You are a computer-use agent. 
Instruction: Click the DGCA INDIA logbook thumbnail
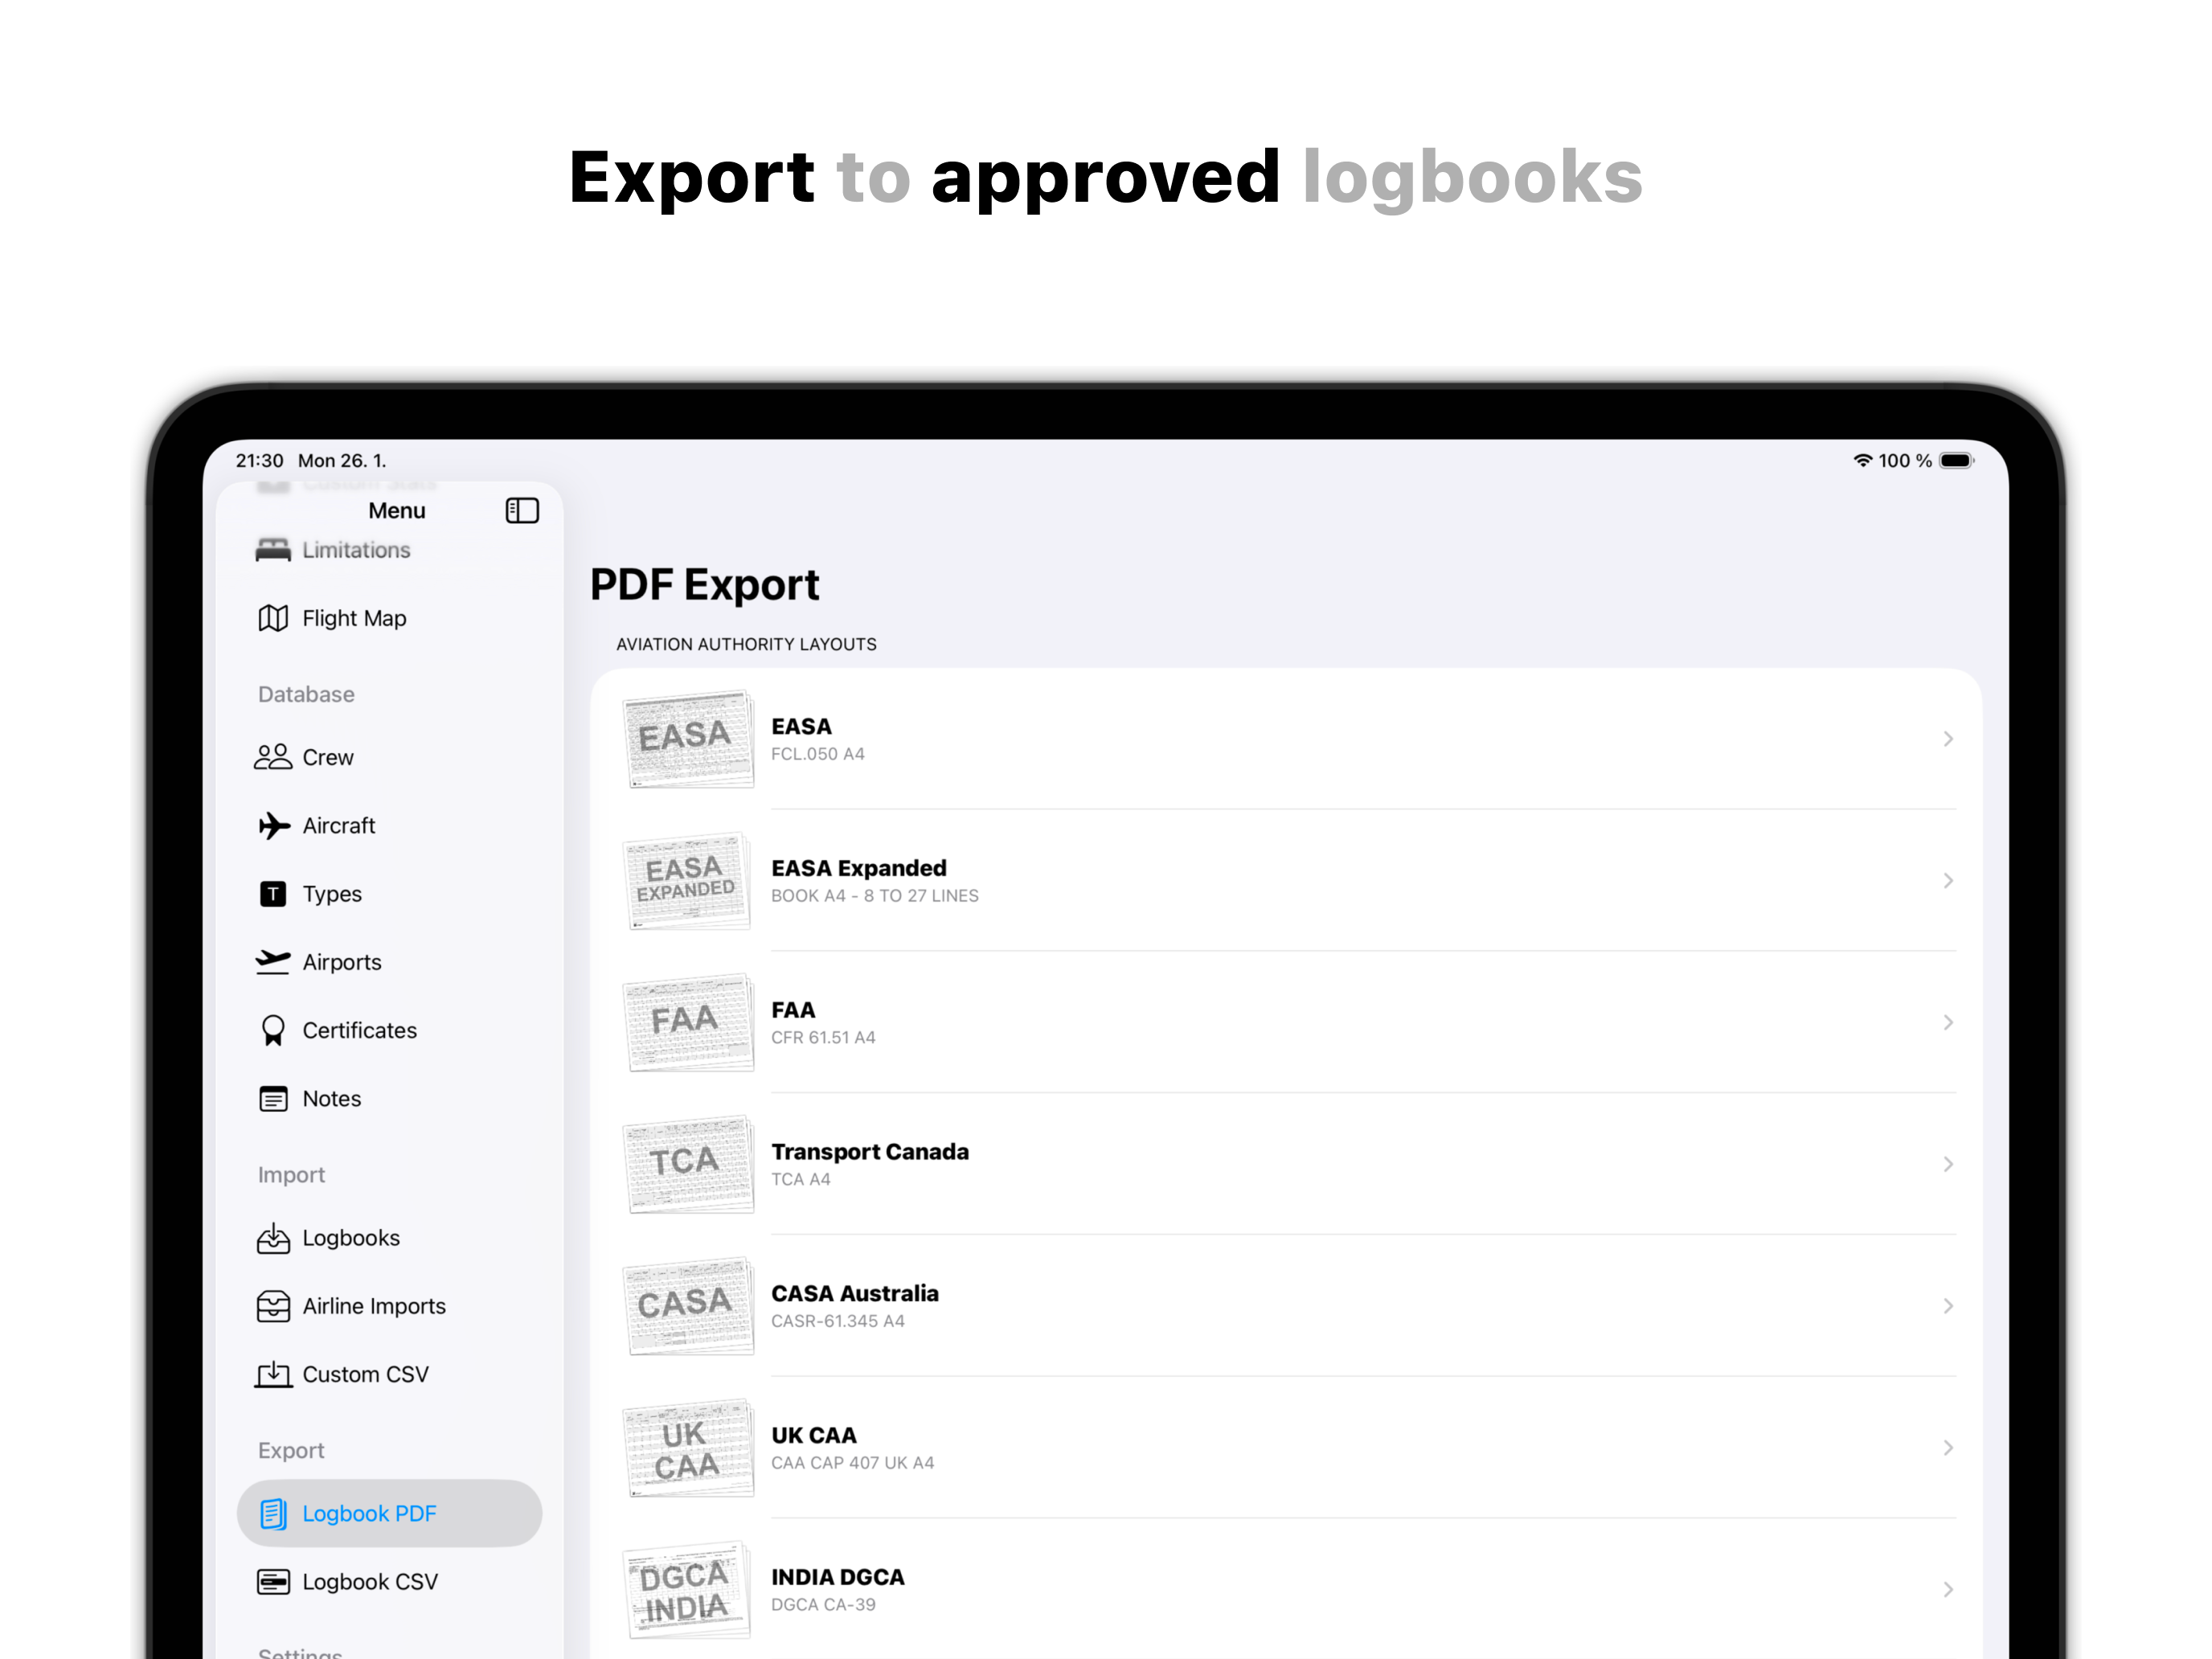click(687, 1590)
